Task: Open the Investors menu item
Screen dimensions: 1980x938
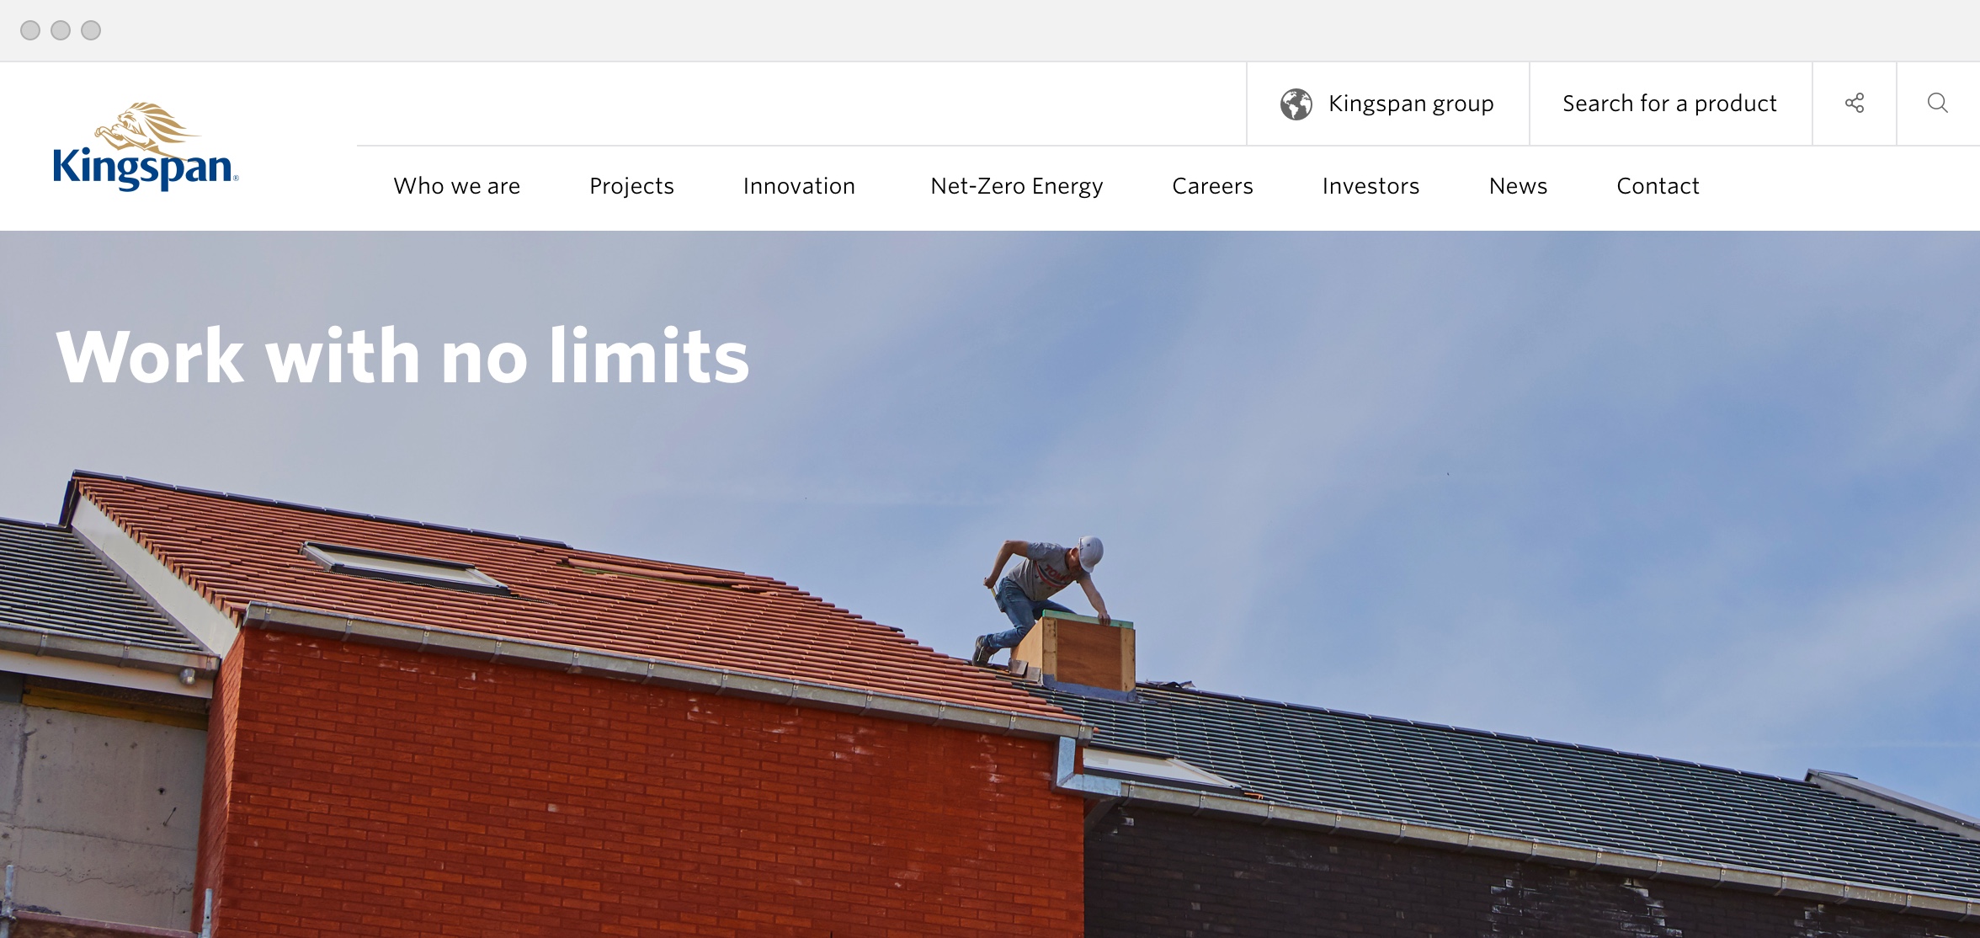Action: pos(1371,186)
